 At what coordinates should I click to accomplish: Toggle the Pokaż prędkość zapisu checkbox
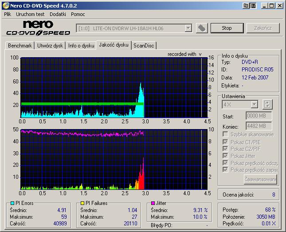[225, 170]
